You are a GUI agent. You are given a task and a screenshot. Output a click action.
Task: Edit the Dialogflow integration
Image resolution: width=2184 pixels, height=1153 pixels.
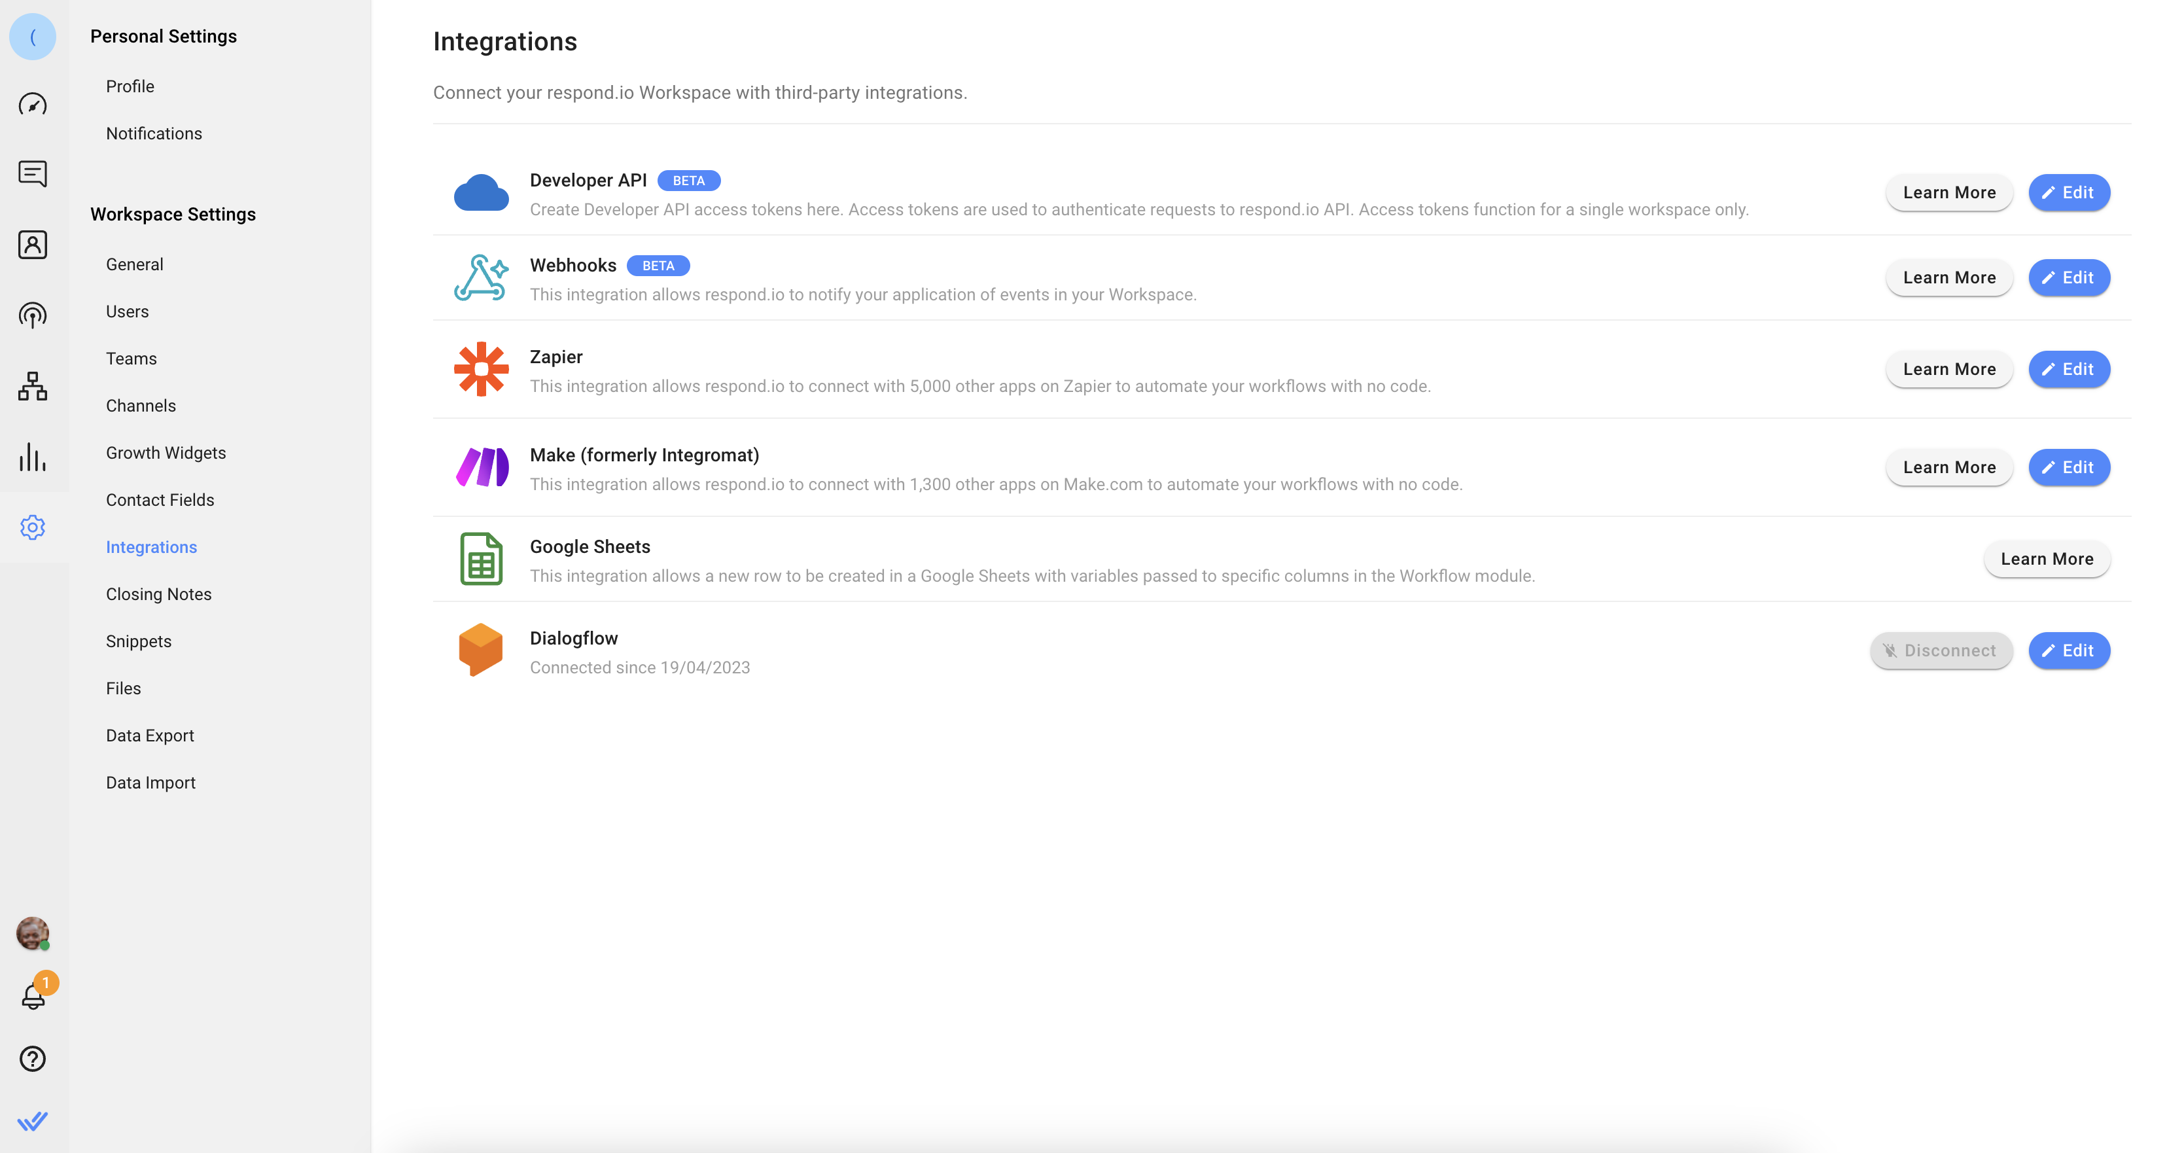(2069, 650)
